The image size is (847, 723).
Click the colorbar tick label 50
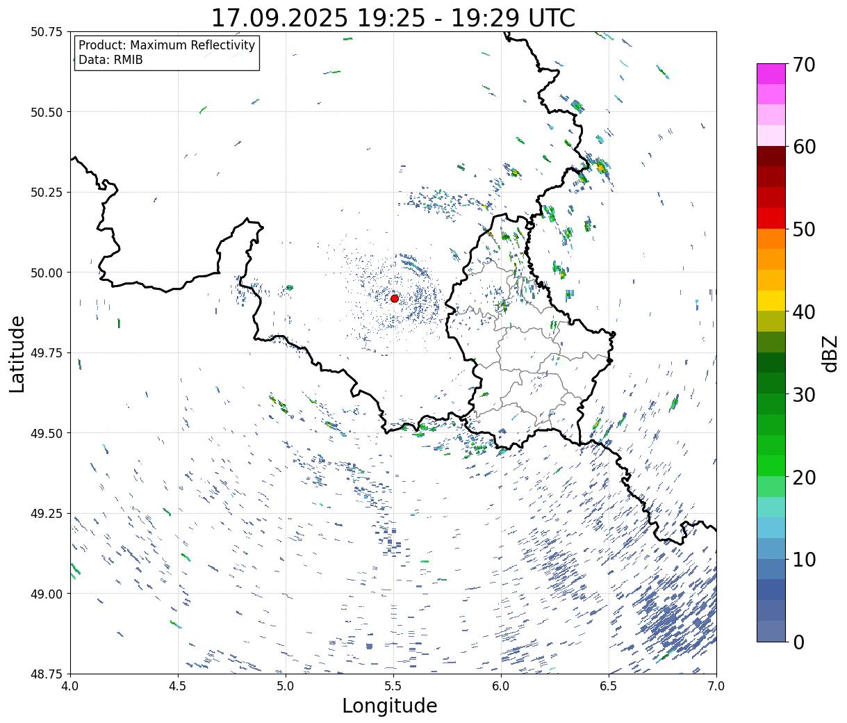(x=803, y=229)
